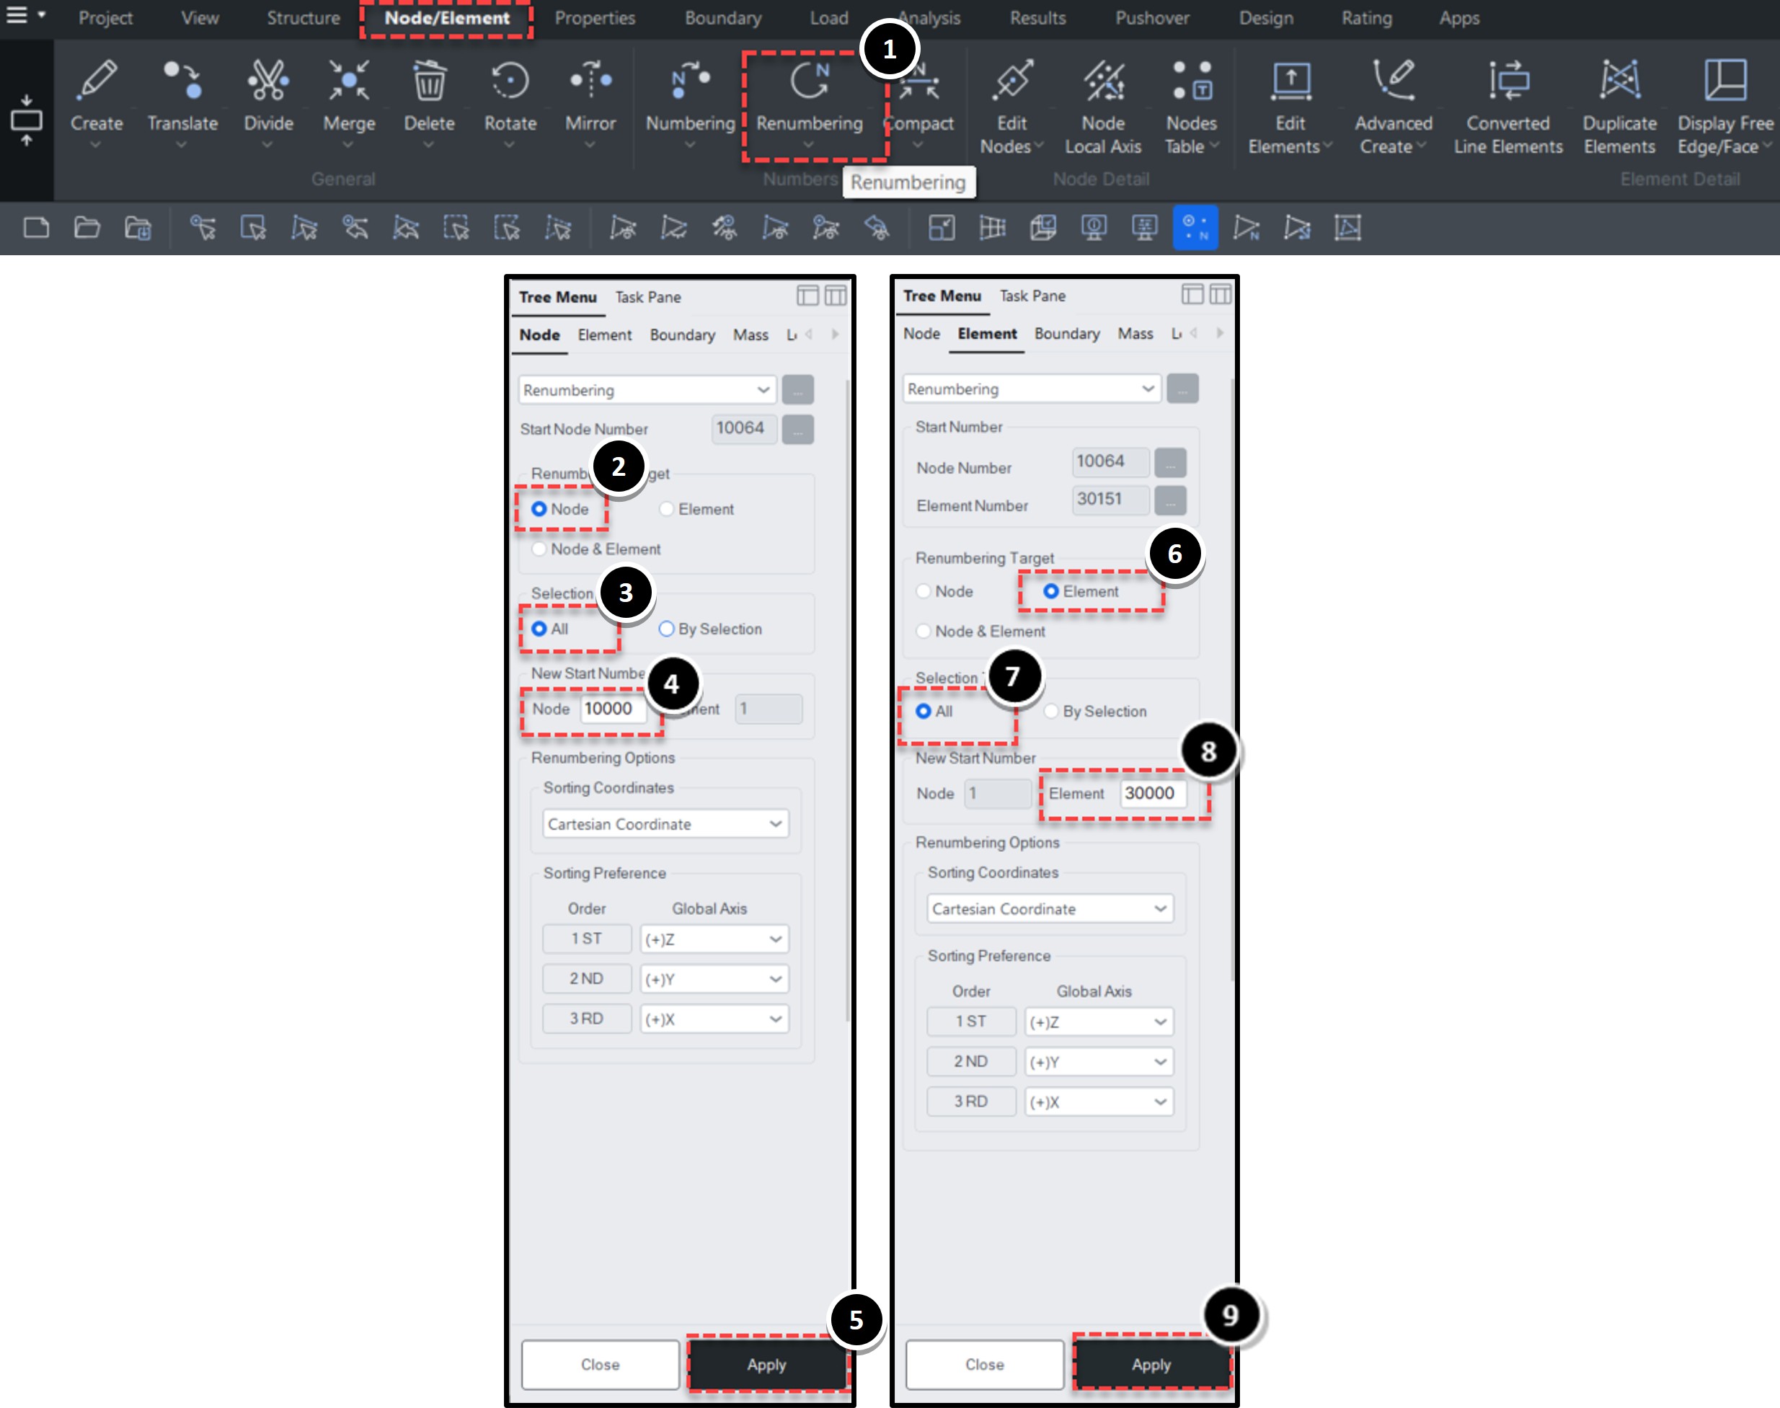Open Cartesian Coordinate dropdown in right panel
The image size is (1780, 1408).
[x=1050, y=908]
